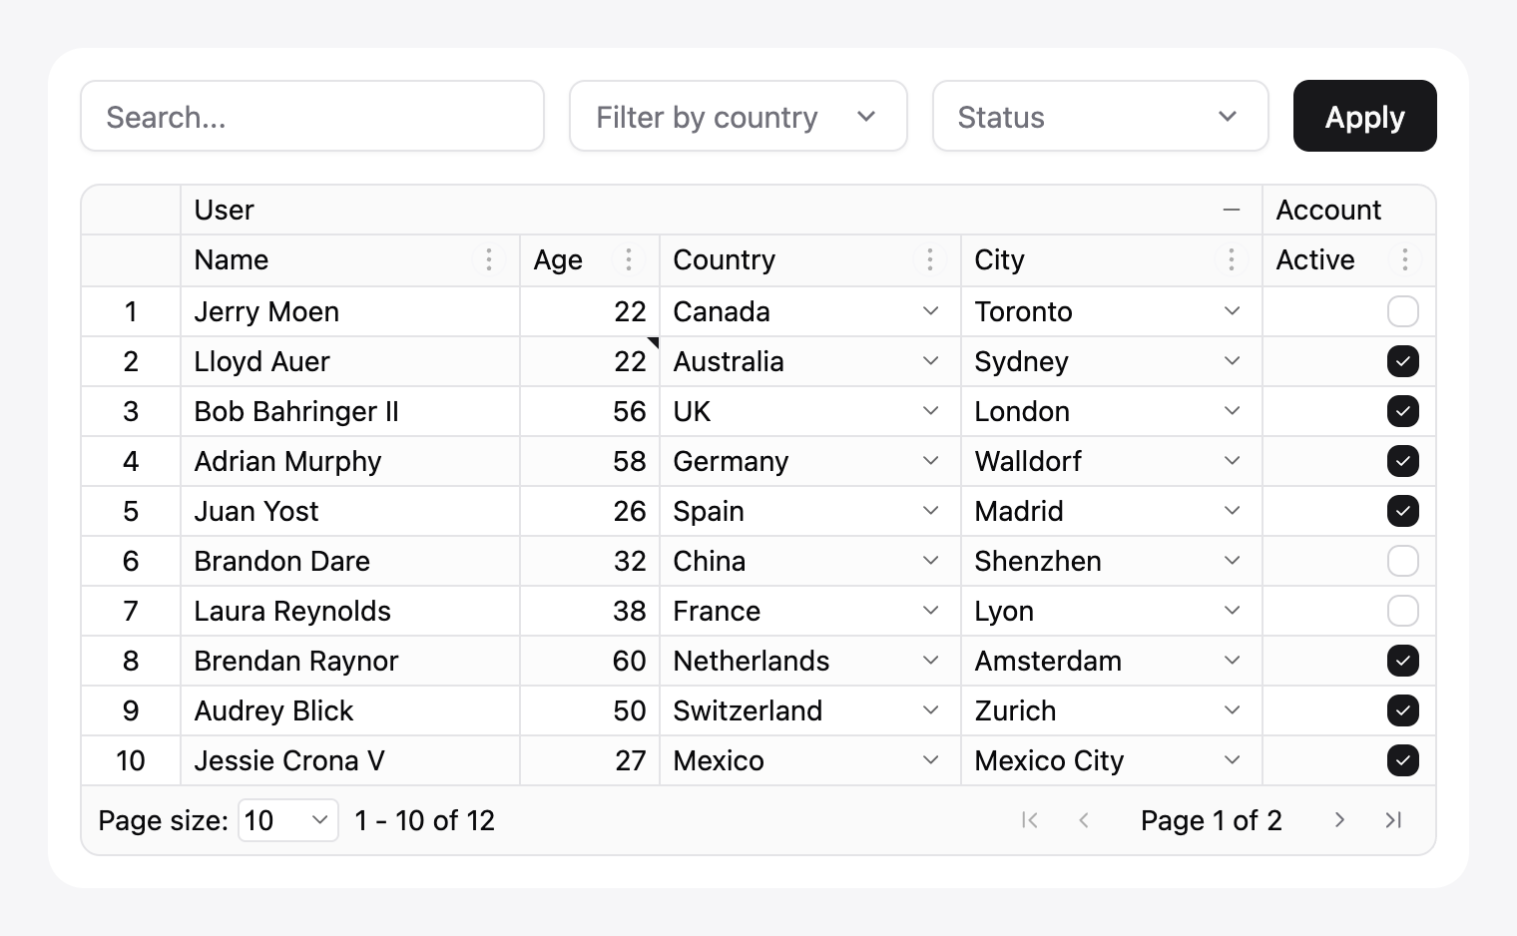Open Filter by country dropdown

pos(738,117)
